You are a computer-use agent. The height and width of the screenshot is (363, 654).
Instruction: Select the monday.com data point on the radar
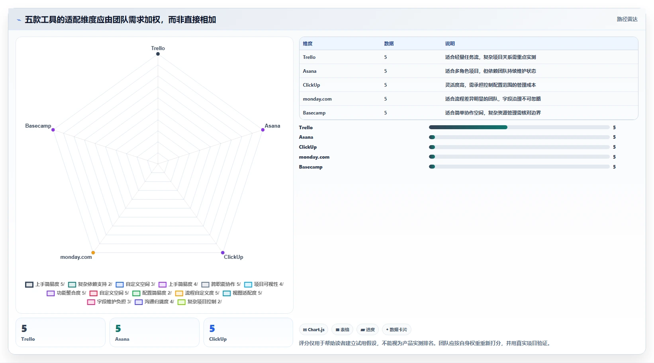[x=93, y=253]
